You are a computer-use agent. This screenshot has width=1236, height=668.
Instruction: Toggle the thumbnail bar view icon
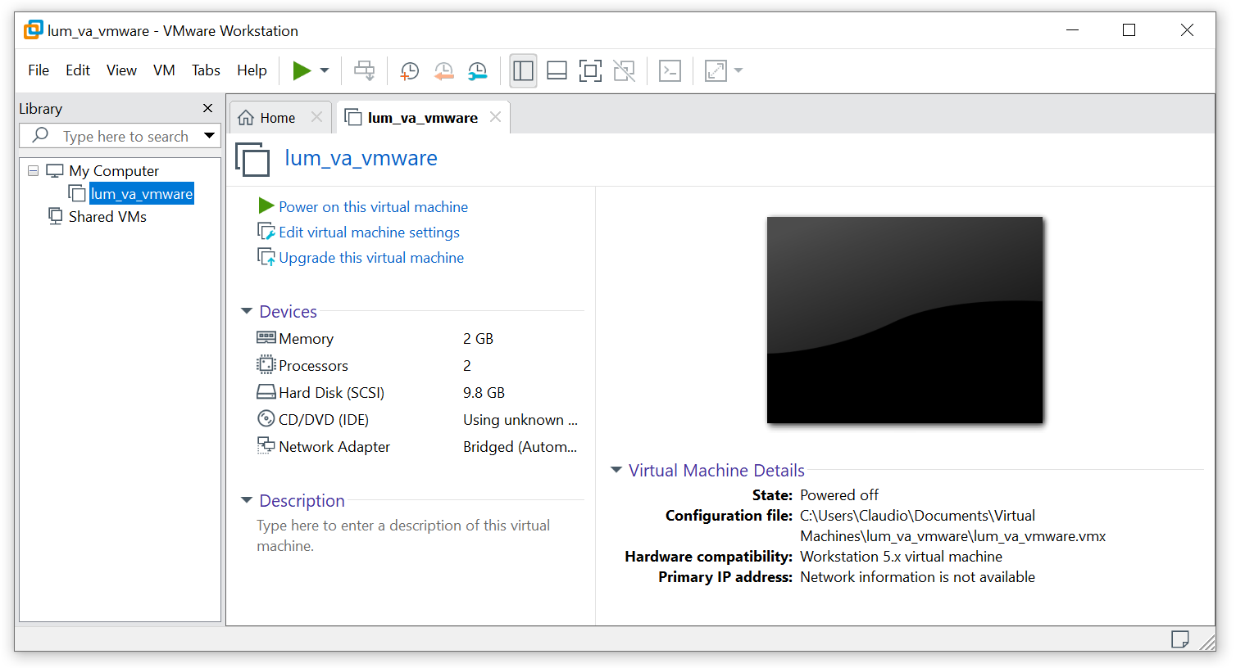point(557,70)
